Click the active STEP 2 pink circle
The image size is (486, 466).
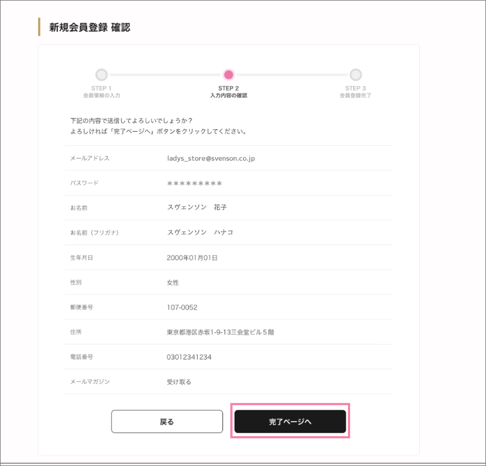point(229,75)
